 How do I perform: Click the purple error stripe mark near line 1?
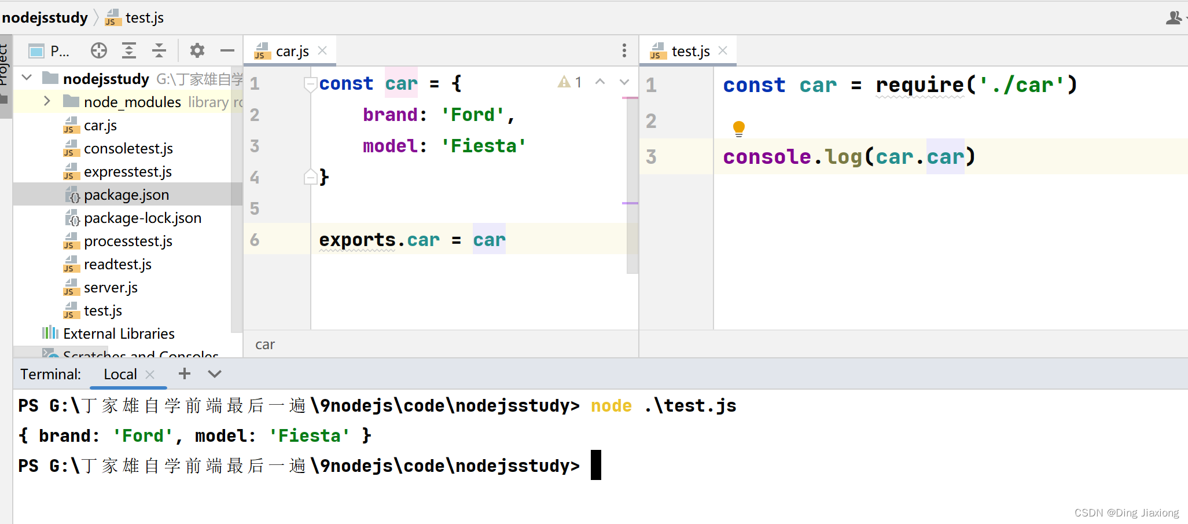coord(630,98)
